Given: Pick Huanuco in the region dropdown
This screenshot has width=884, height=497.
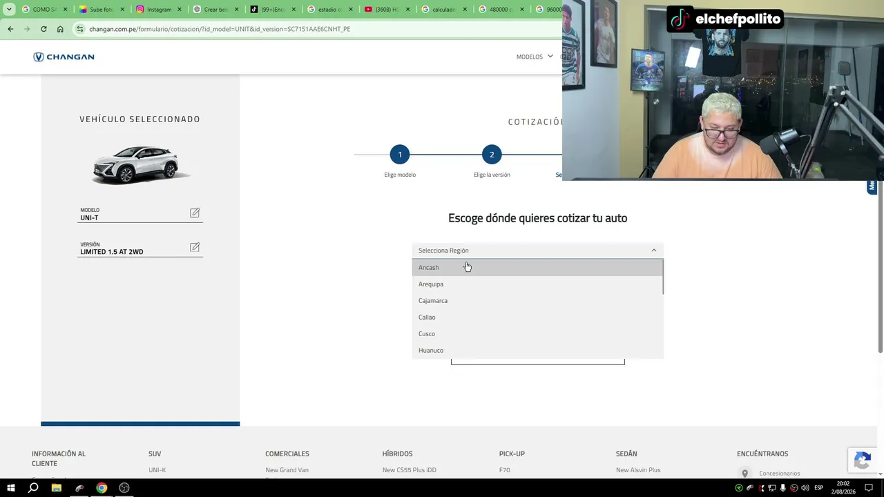Looking at the screenshot, I should (x=537, y=350).
